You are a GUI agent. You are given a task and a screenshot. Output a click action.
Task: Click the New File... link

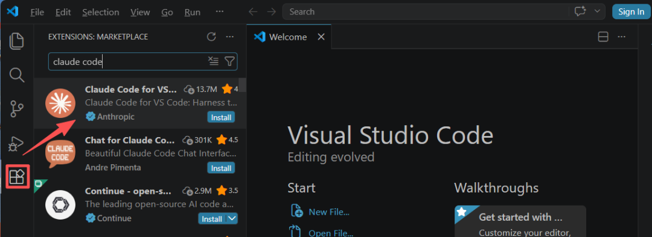(329, 212)
